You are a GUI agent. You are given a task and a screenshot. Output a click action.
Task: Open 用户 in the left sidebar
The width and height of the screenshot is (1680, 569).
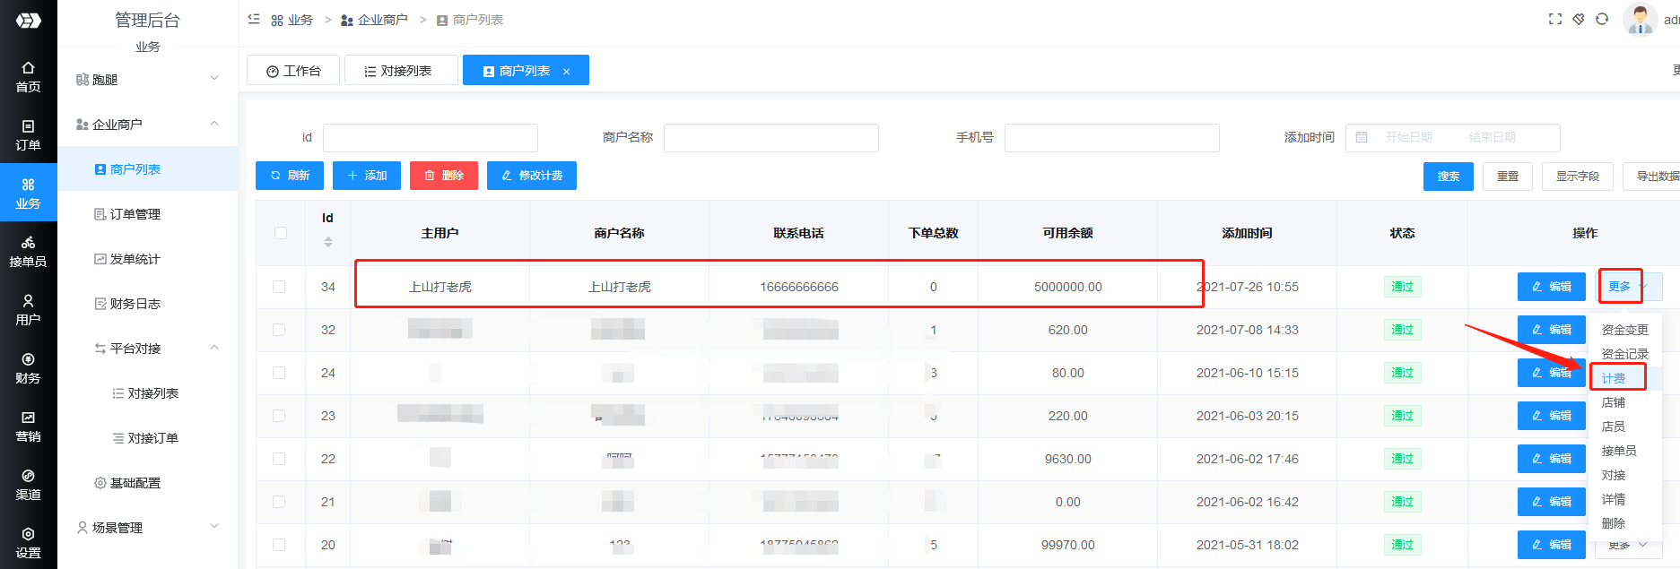tap(28, 310)
